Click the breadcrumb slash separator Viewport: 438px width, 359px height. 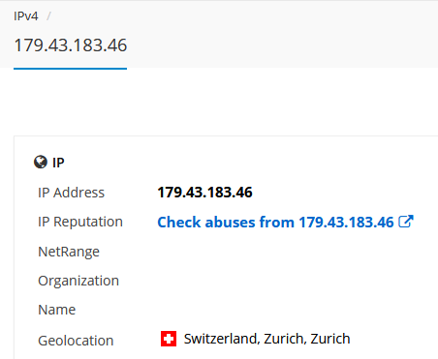tap(48, 15)
